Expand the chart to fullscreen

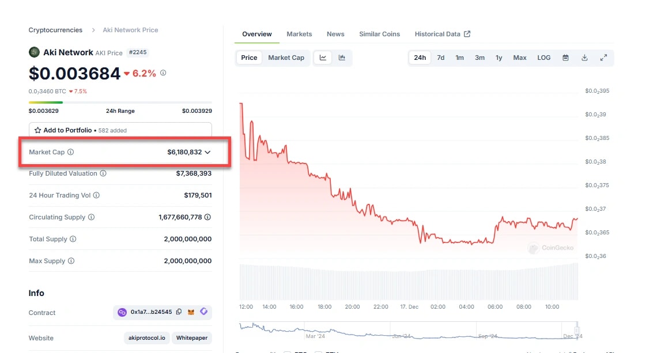pyautogui.click(x=603, y=58)
